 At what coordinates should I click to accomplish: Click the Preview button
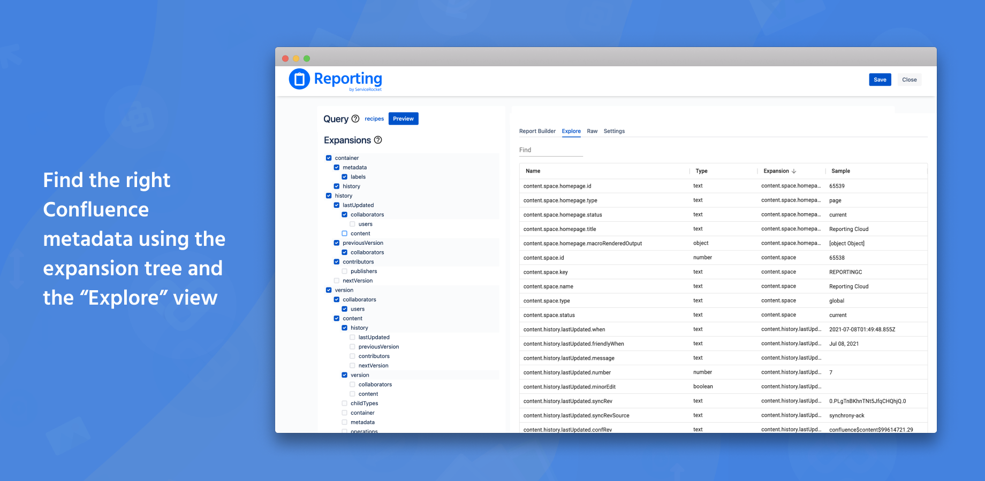(404, 119)
